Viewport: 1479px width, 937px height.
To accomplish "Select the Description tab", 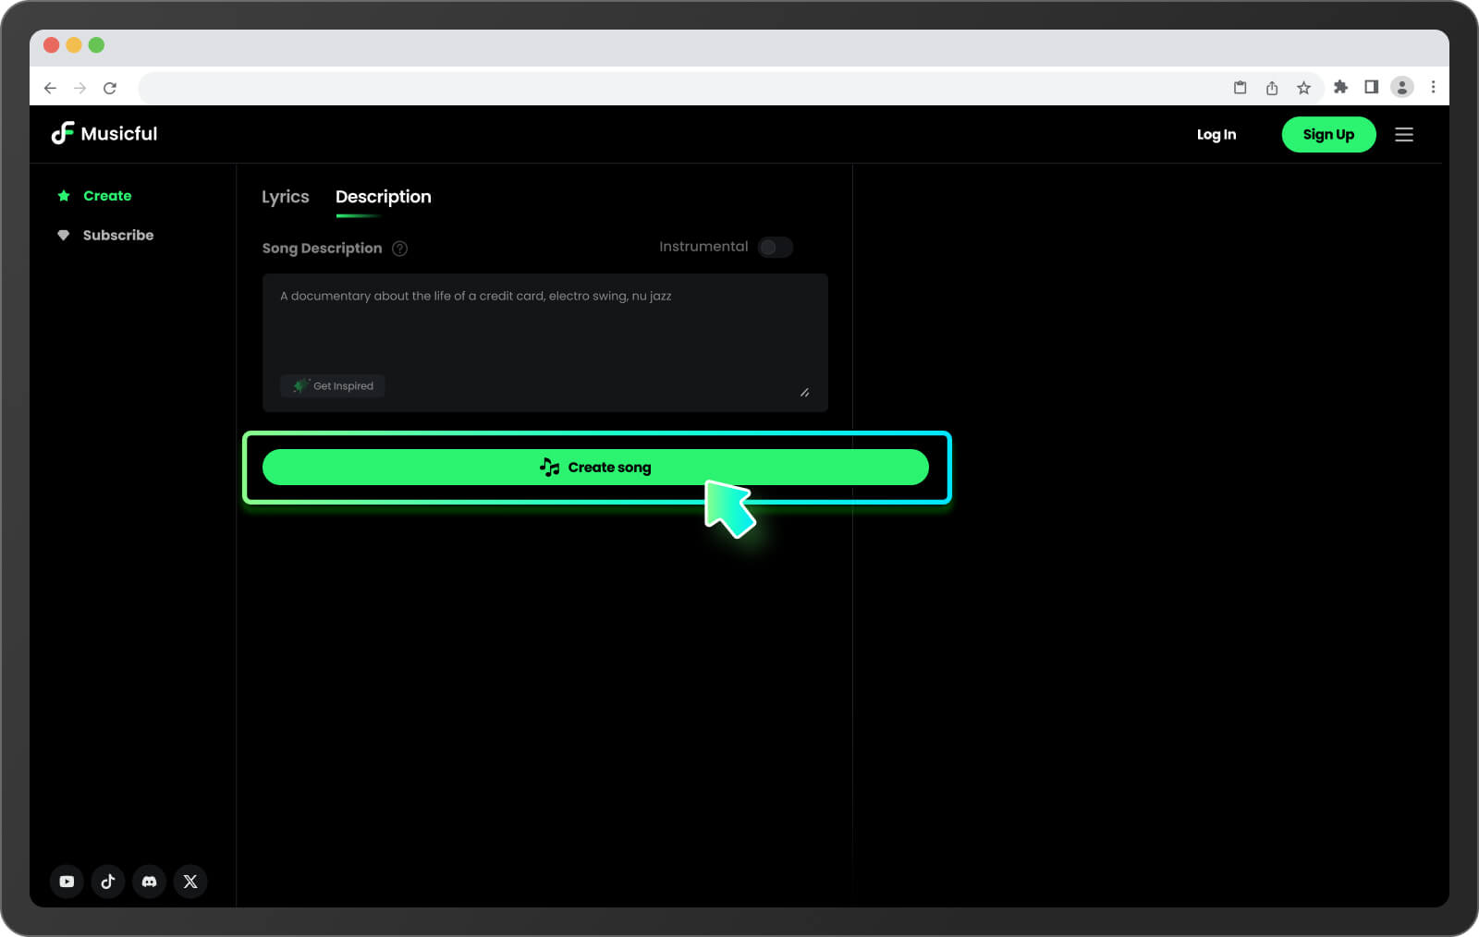I will pyautogui.click(x=384, y=197).
